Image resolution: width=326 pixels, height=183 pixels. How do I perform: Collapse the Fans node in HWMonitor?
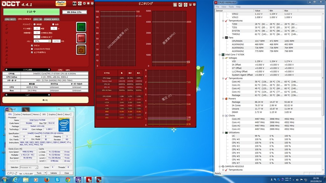pyautogui.click(x=223, y=38)
